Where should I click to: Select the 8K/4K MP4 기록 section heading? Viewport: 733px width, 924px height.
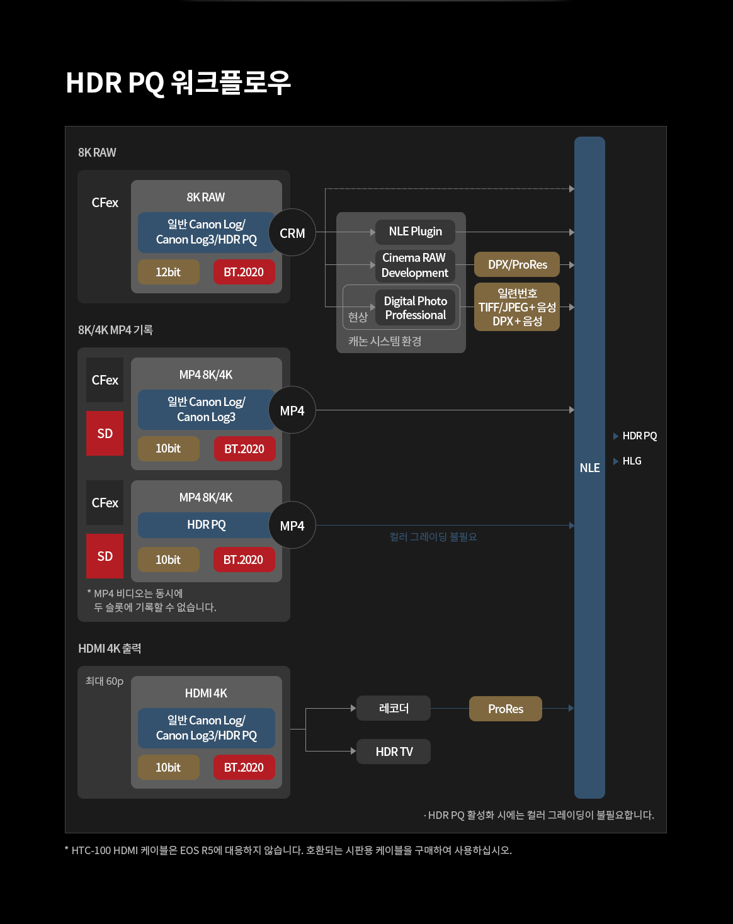(x=115, y=330)
